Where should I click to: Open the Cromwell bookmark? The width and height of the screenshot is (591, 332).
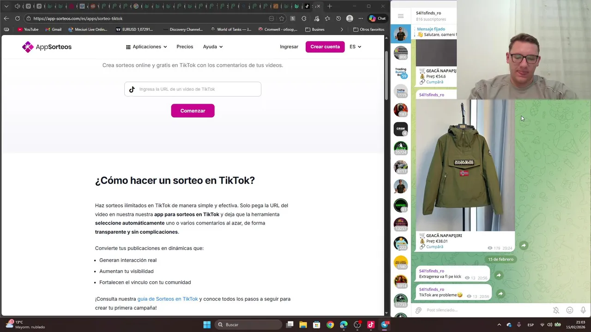278,30
